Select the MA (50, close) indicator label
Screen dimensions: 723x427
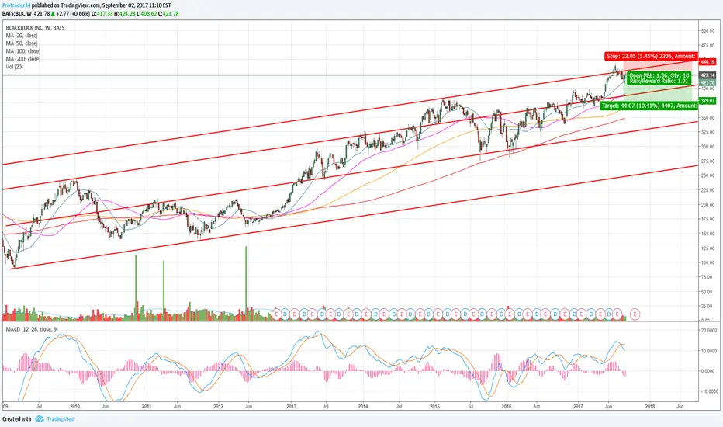tap(22, 43)
